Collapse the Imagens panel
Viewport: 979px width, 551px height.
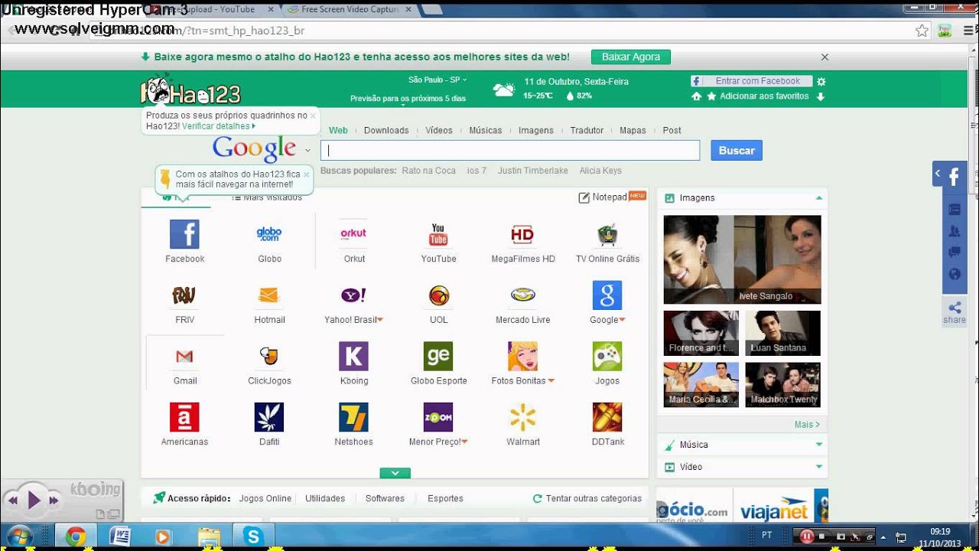click(x=819, y=197)
